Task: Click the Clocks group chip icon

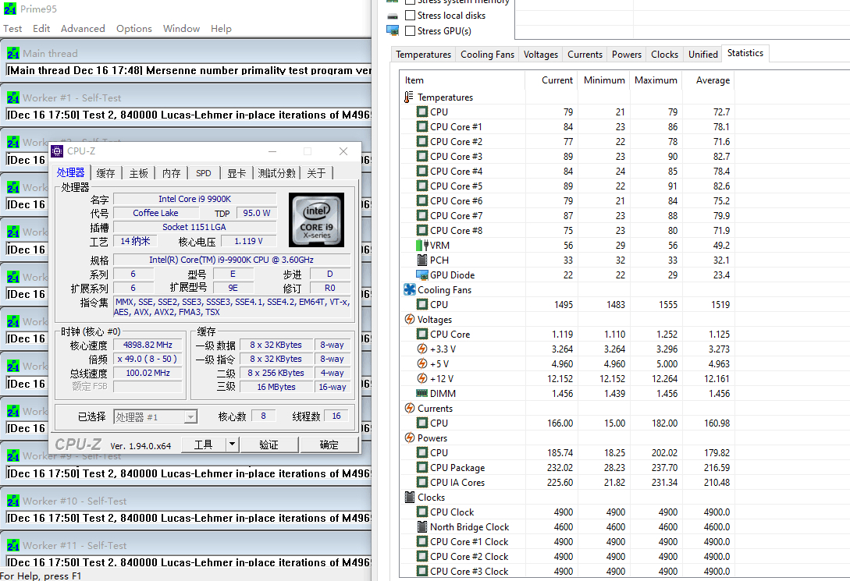Action: [x=410, y=498]
